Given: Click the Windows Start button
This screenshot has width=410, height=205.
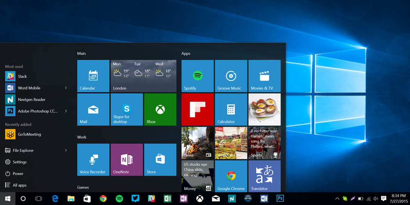Looking at the screenshot, I should [7, 199].
